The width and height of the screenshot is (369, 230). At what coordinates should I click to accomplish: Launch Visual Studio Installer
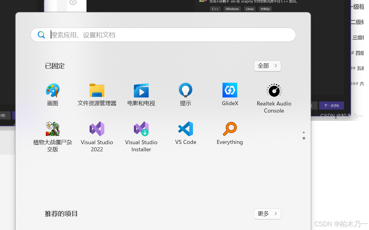[141, 137]
